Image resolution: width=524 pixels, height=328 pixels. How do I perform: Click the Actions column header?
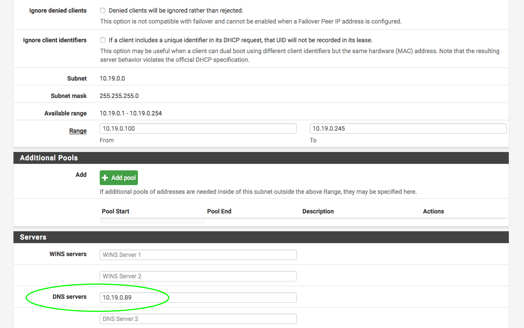click(433, 211)
